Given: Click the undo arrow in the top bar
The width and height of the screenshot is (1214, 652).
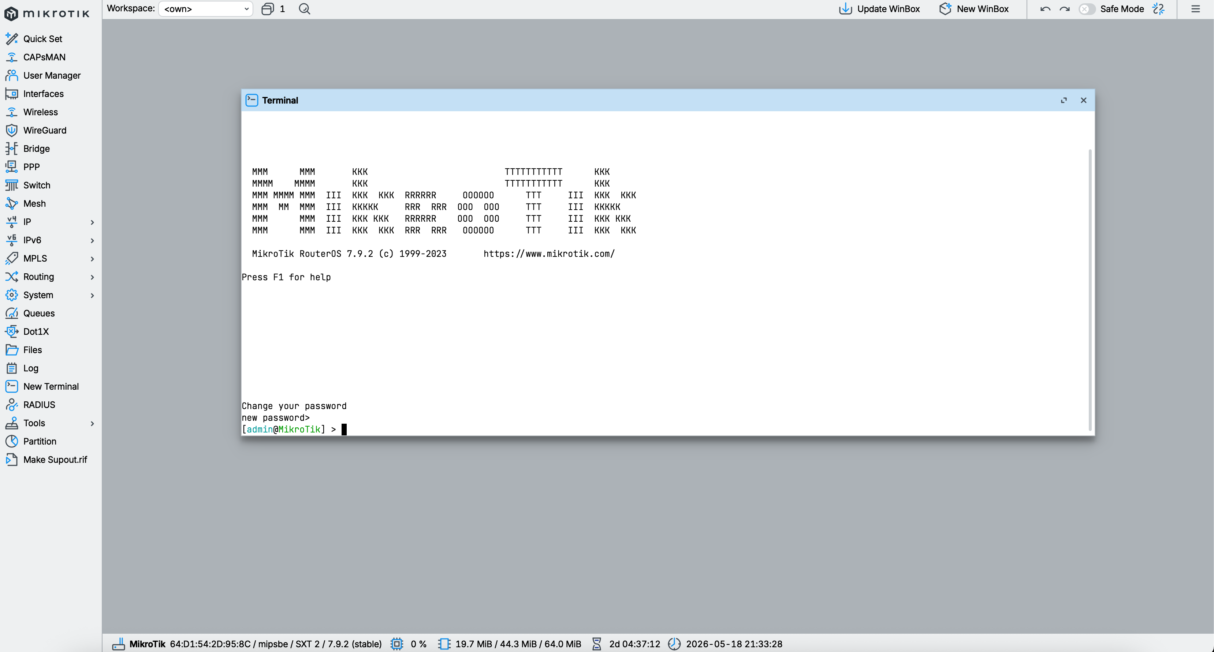Looking at the screenshot, I should 1045,9.
